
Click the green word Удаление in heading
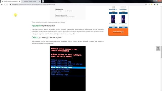click(x=36, y=26)
